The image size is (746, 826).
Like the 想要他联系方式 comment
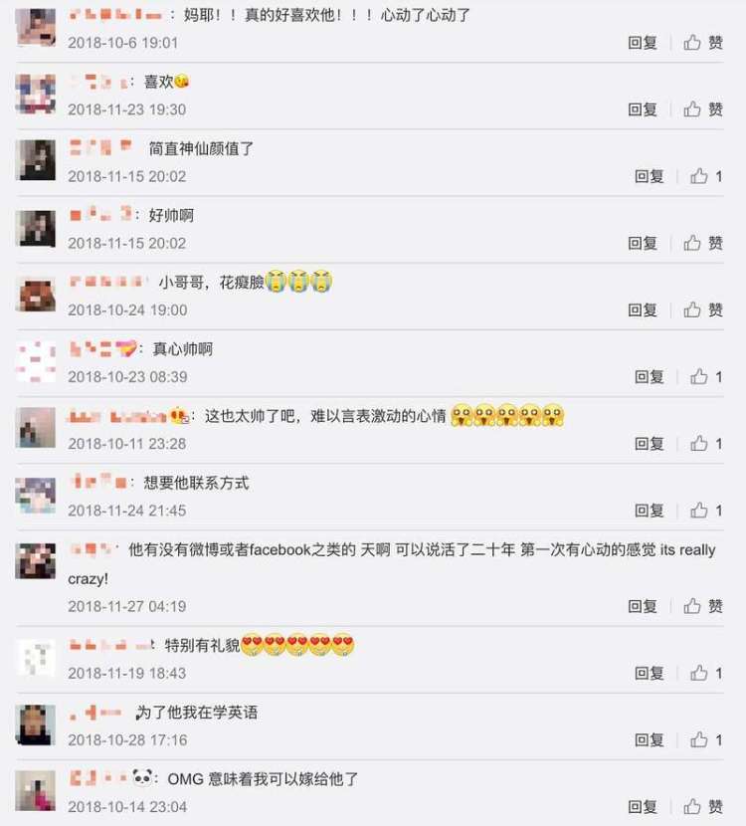point(706,510)
